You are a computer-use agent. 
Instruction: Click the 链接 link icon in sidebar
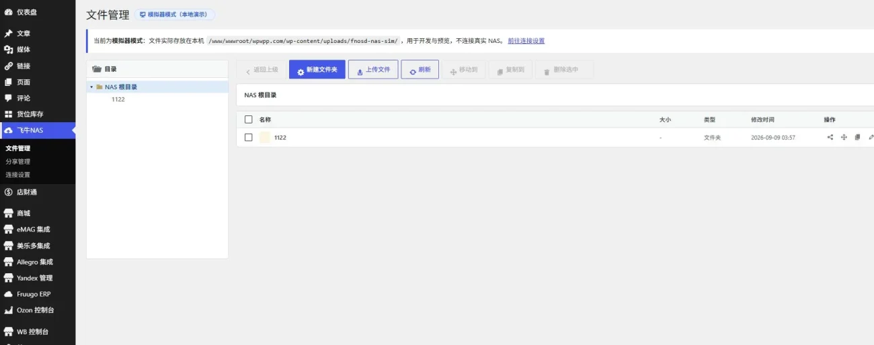click(8, 66)
